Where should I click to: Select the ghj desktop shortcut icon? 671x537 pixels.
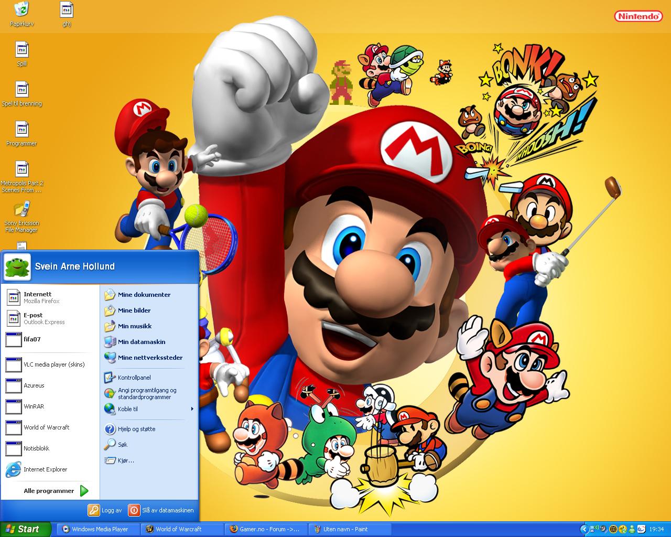(x=67, y=14)
